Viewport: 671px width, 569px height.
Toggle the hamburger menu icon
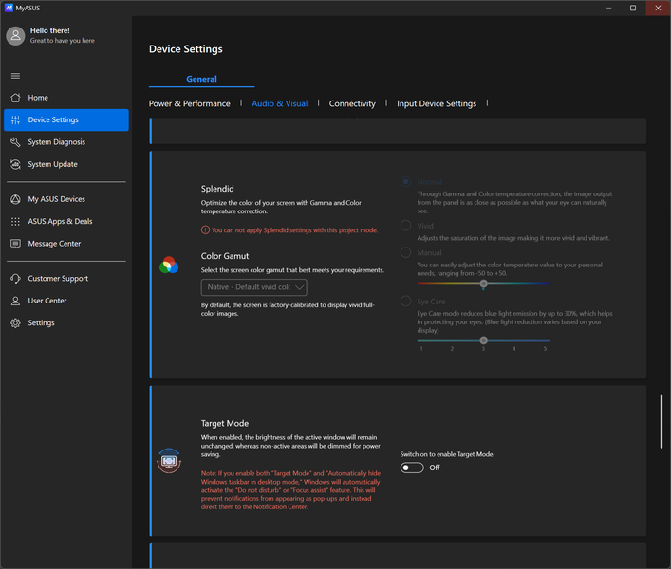point(15,76)
